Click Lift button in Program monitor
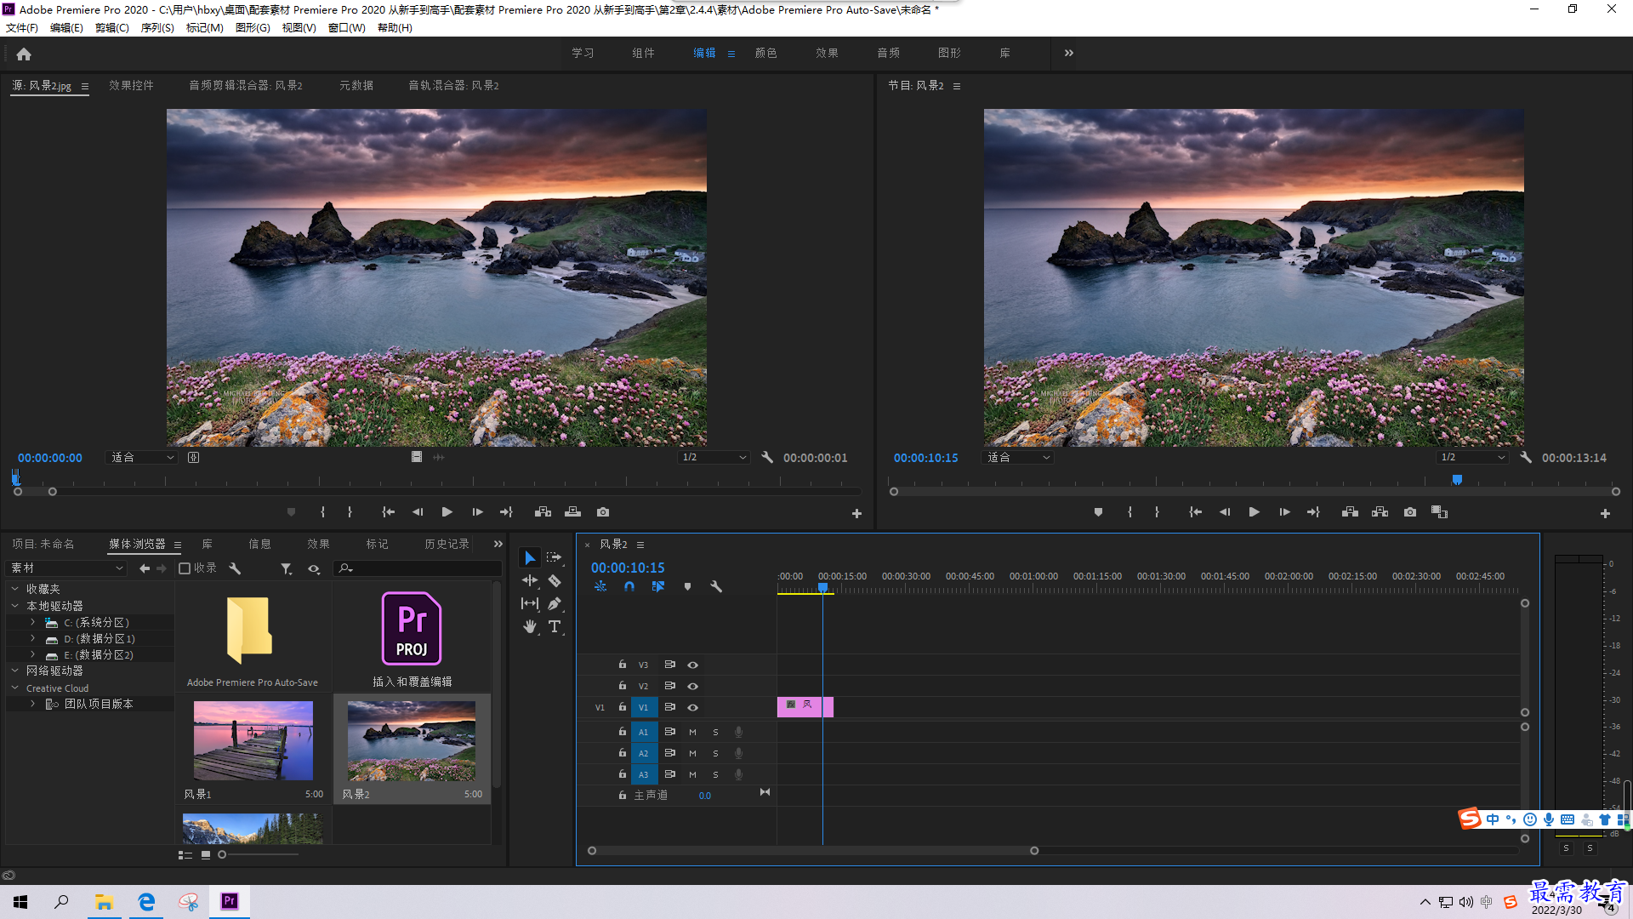The height and width of the screenshot is (919, 1633). click(x=1350, y=512)
